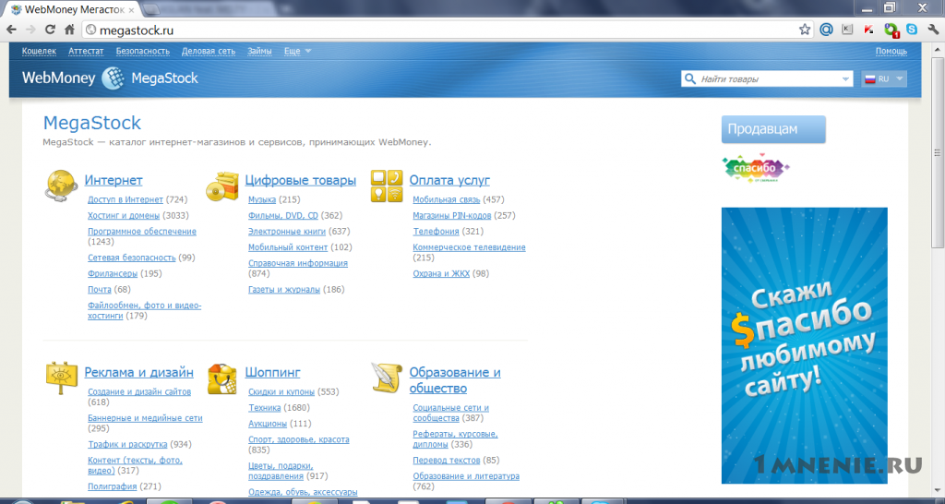Click the Оплата услуг yellow tiles icon
The height and width of the screenshot is (504, 945).
point(387,186)
